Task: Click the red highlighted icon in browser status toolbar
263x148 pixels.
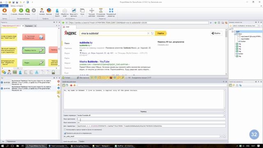Action: pyautogui.click(x=111, y=78)
